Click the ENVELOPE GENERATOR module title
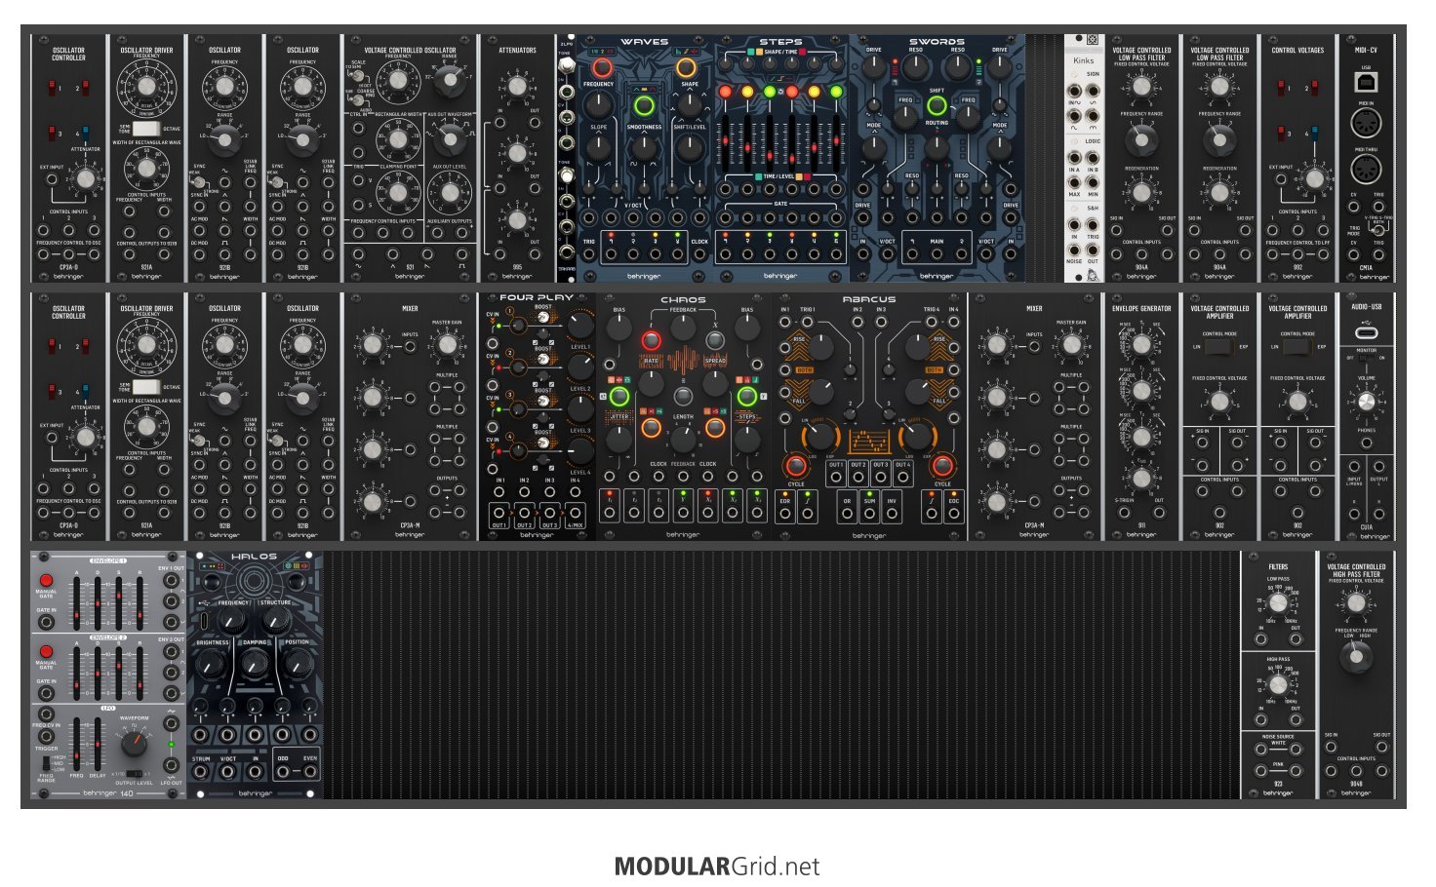Image resolution: width=1436 pixels, height=887 pixels. 1141,309
